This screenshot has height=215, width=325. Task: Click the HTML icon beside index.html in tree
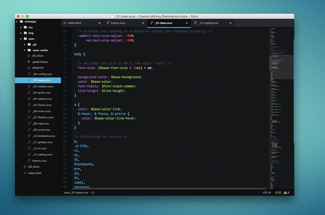click(25, 173)
